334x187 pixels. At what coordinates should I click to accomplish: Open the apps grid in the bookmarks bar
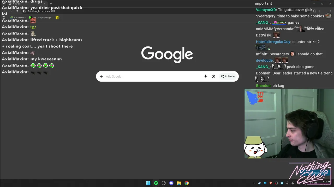[4, 17]
